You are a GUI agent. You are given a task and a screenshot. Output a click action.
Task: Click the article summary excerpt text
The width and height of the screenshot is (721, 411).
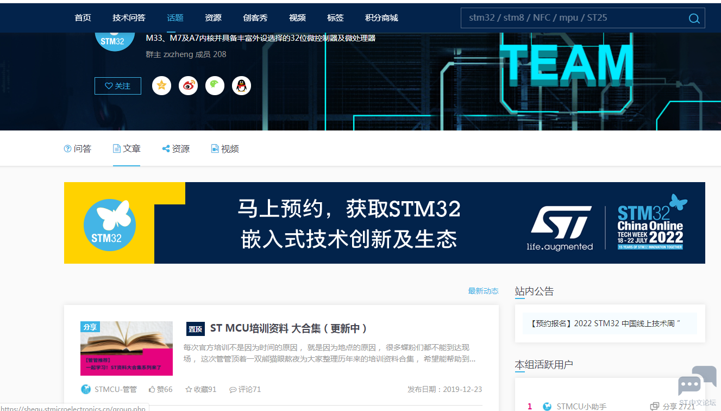coord(330,353)
